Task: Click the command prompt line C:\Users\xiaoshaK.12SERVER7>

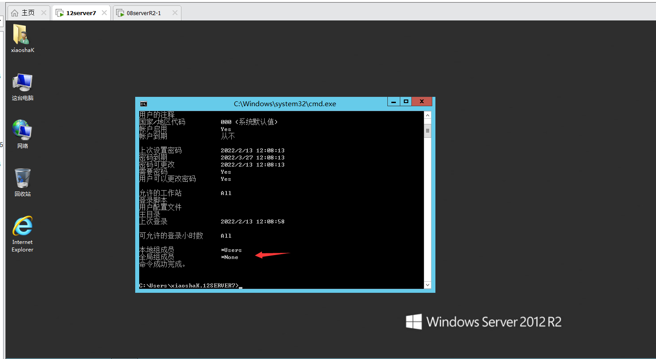Action: (189, 286)
